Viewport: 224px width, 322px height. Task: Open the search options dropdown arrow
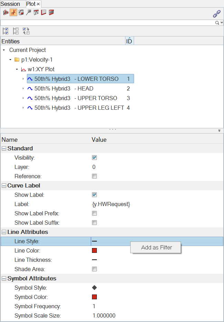221,23
